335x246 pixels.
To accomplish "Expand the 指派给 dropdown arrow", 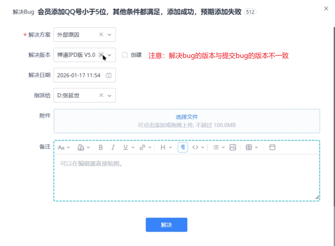I will [x=109, y=95].
